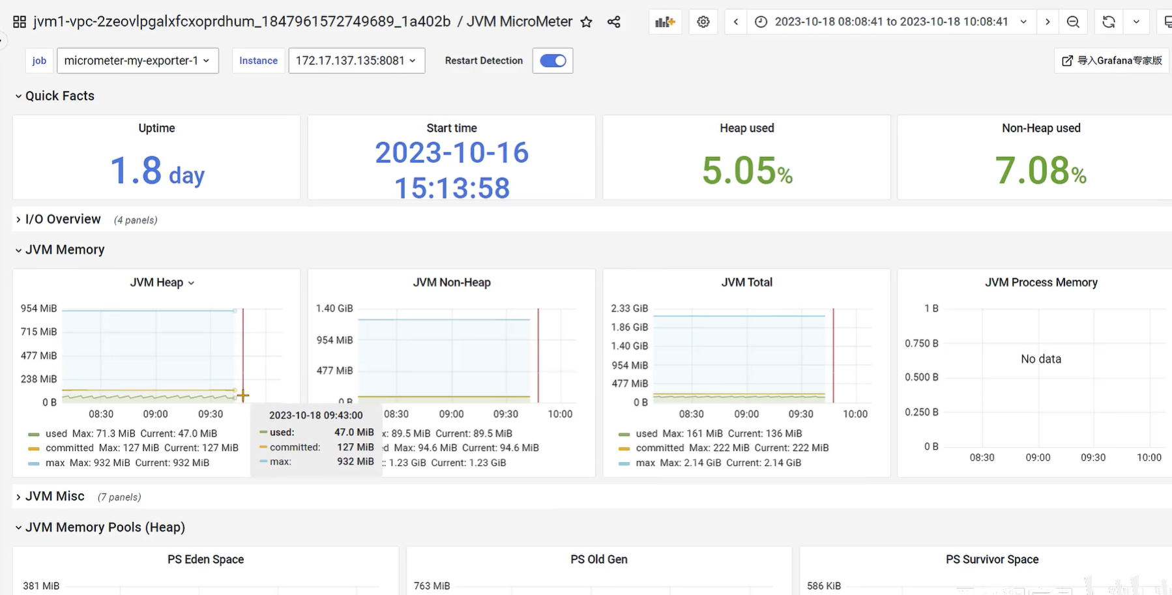1172x595 pixels.
Task: Click the JVM MicroMeter breadcrumb title
Action: point(520,22)
